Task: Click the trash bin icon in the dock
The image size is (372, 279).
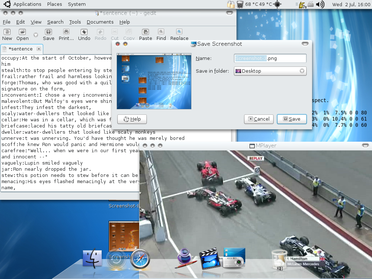Action: coord(279,259)
